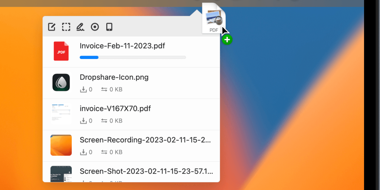The width and height of the screenshot is (380, 190).
Task: Click the invoice-V167X70.pdf document thumbnail
Action: coord(61,114)
